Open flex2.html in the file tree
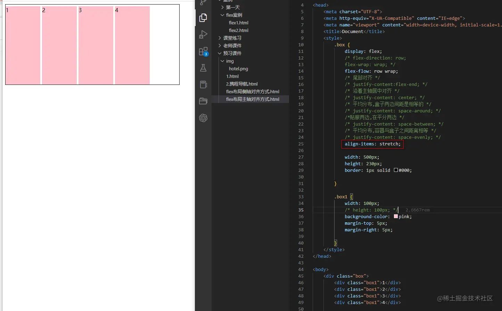Screen dimensions: 502x311 (x=239, y=30)
